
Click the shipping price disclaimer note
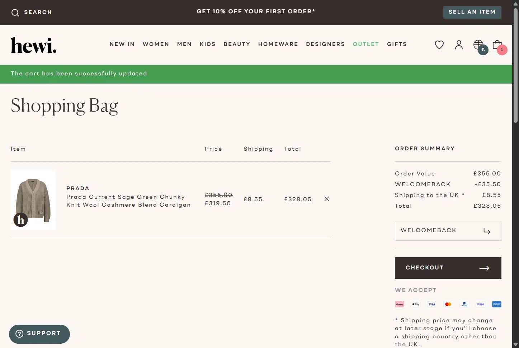[x=446, y=332]
